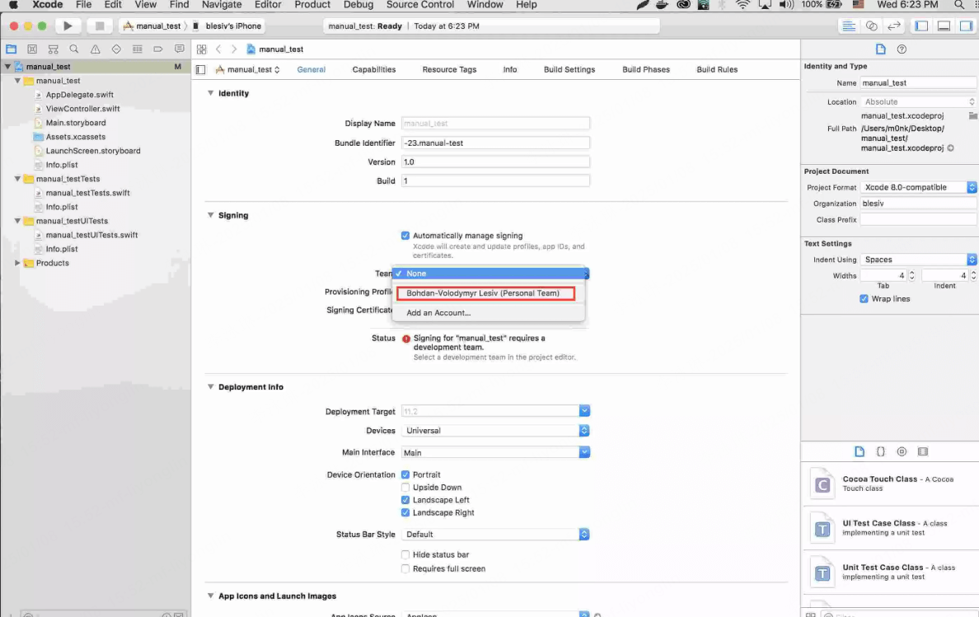Click the Bundle Identifier text field
This screenshot has height=617, width=979.
495,143
